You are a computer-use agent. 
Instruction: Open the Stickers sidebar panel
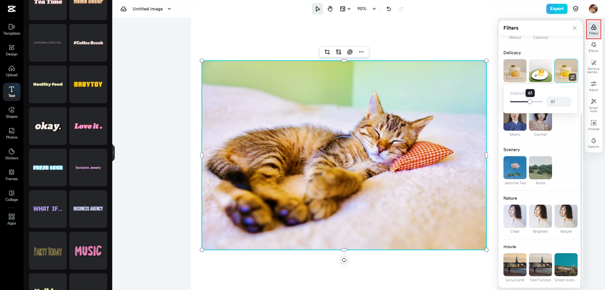click(x=11, y=154)
